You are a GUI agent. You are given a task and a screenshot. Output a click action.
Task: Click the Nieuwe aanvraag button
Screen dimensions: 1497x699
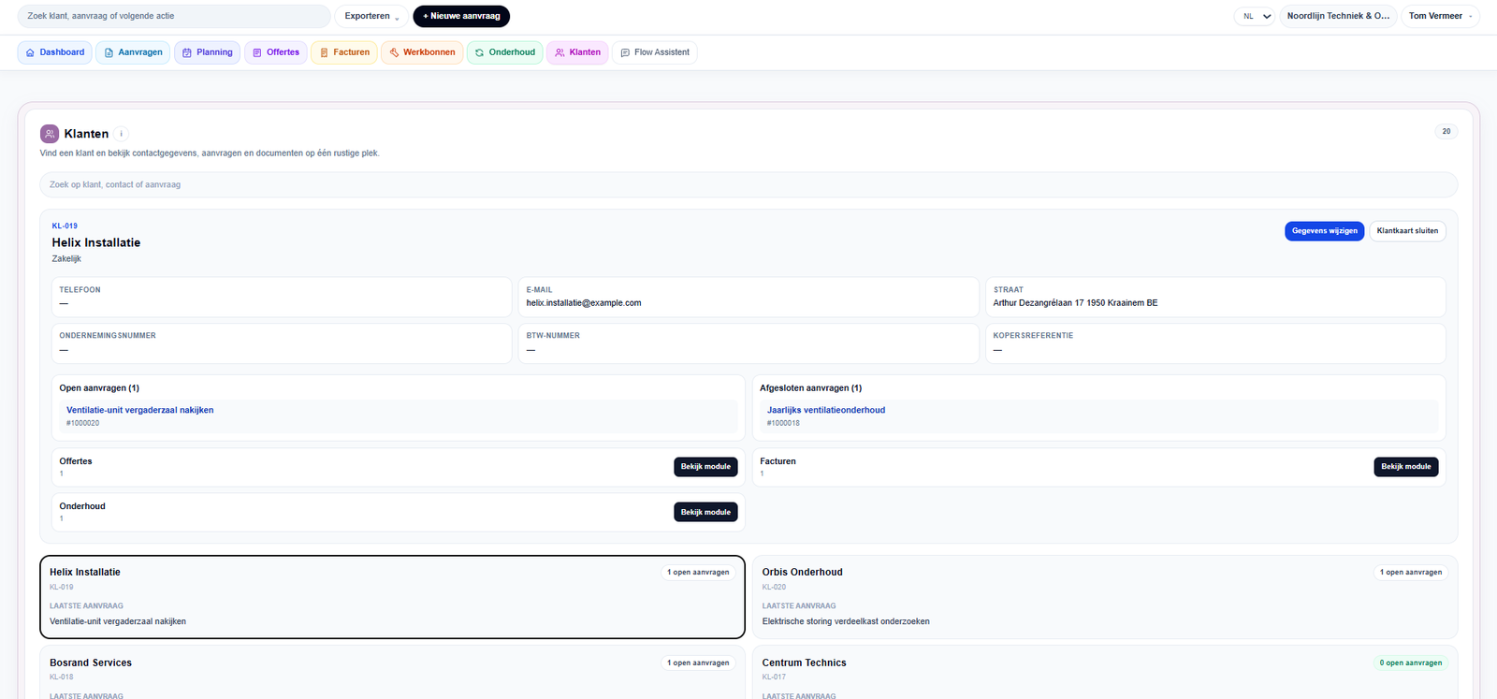tap(461, 16)
